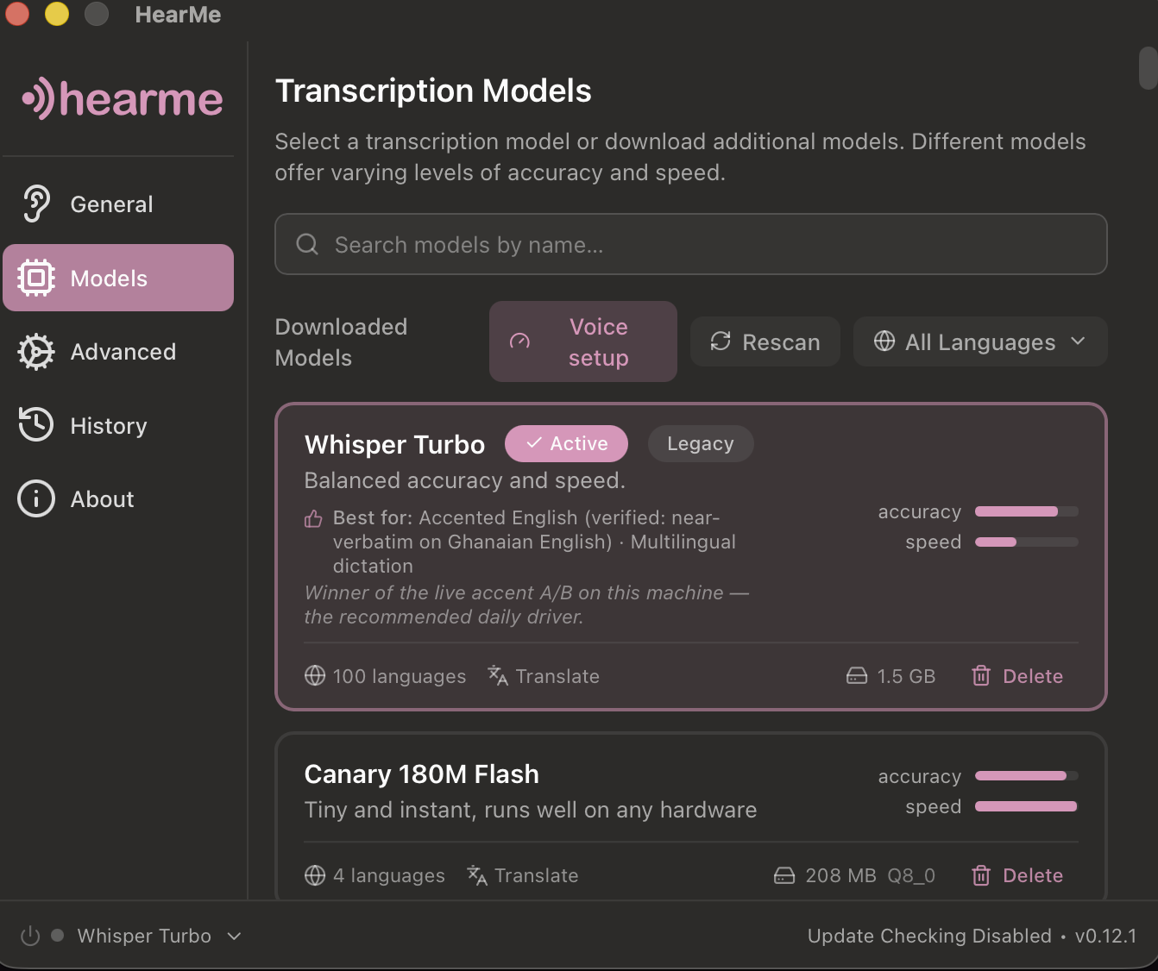Click globe icon beside 4 languages
This screenshot has width=1158, height=971.
315,875
